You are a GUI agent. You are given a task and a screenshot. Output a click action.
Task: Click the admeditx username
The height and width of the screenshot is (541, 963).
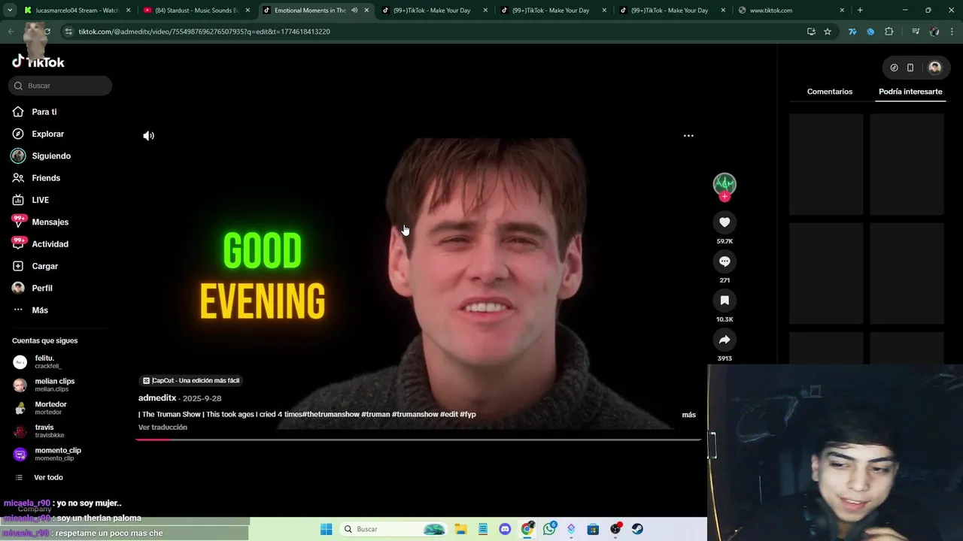(157, 398)
